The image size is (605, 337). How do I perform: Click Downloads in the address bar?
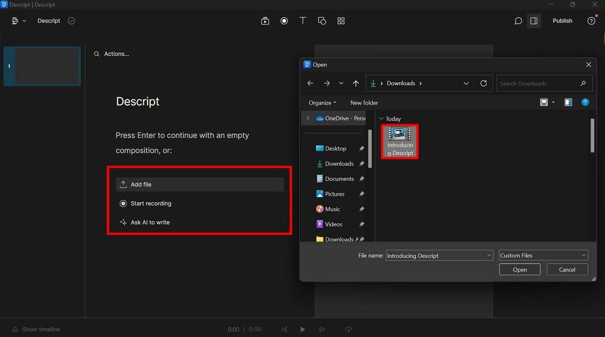(x=401, y=83)
